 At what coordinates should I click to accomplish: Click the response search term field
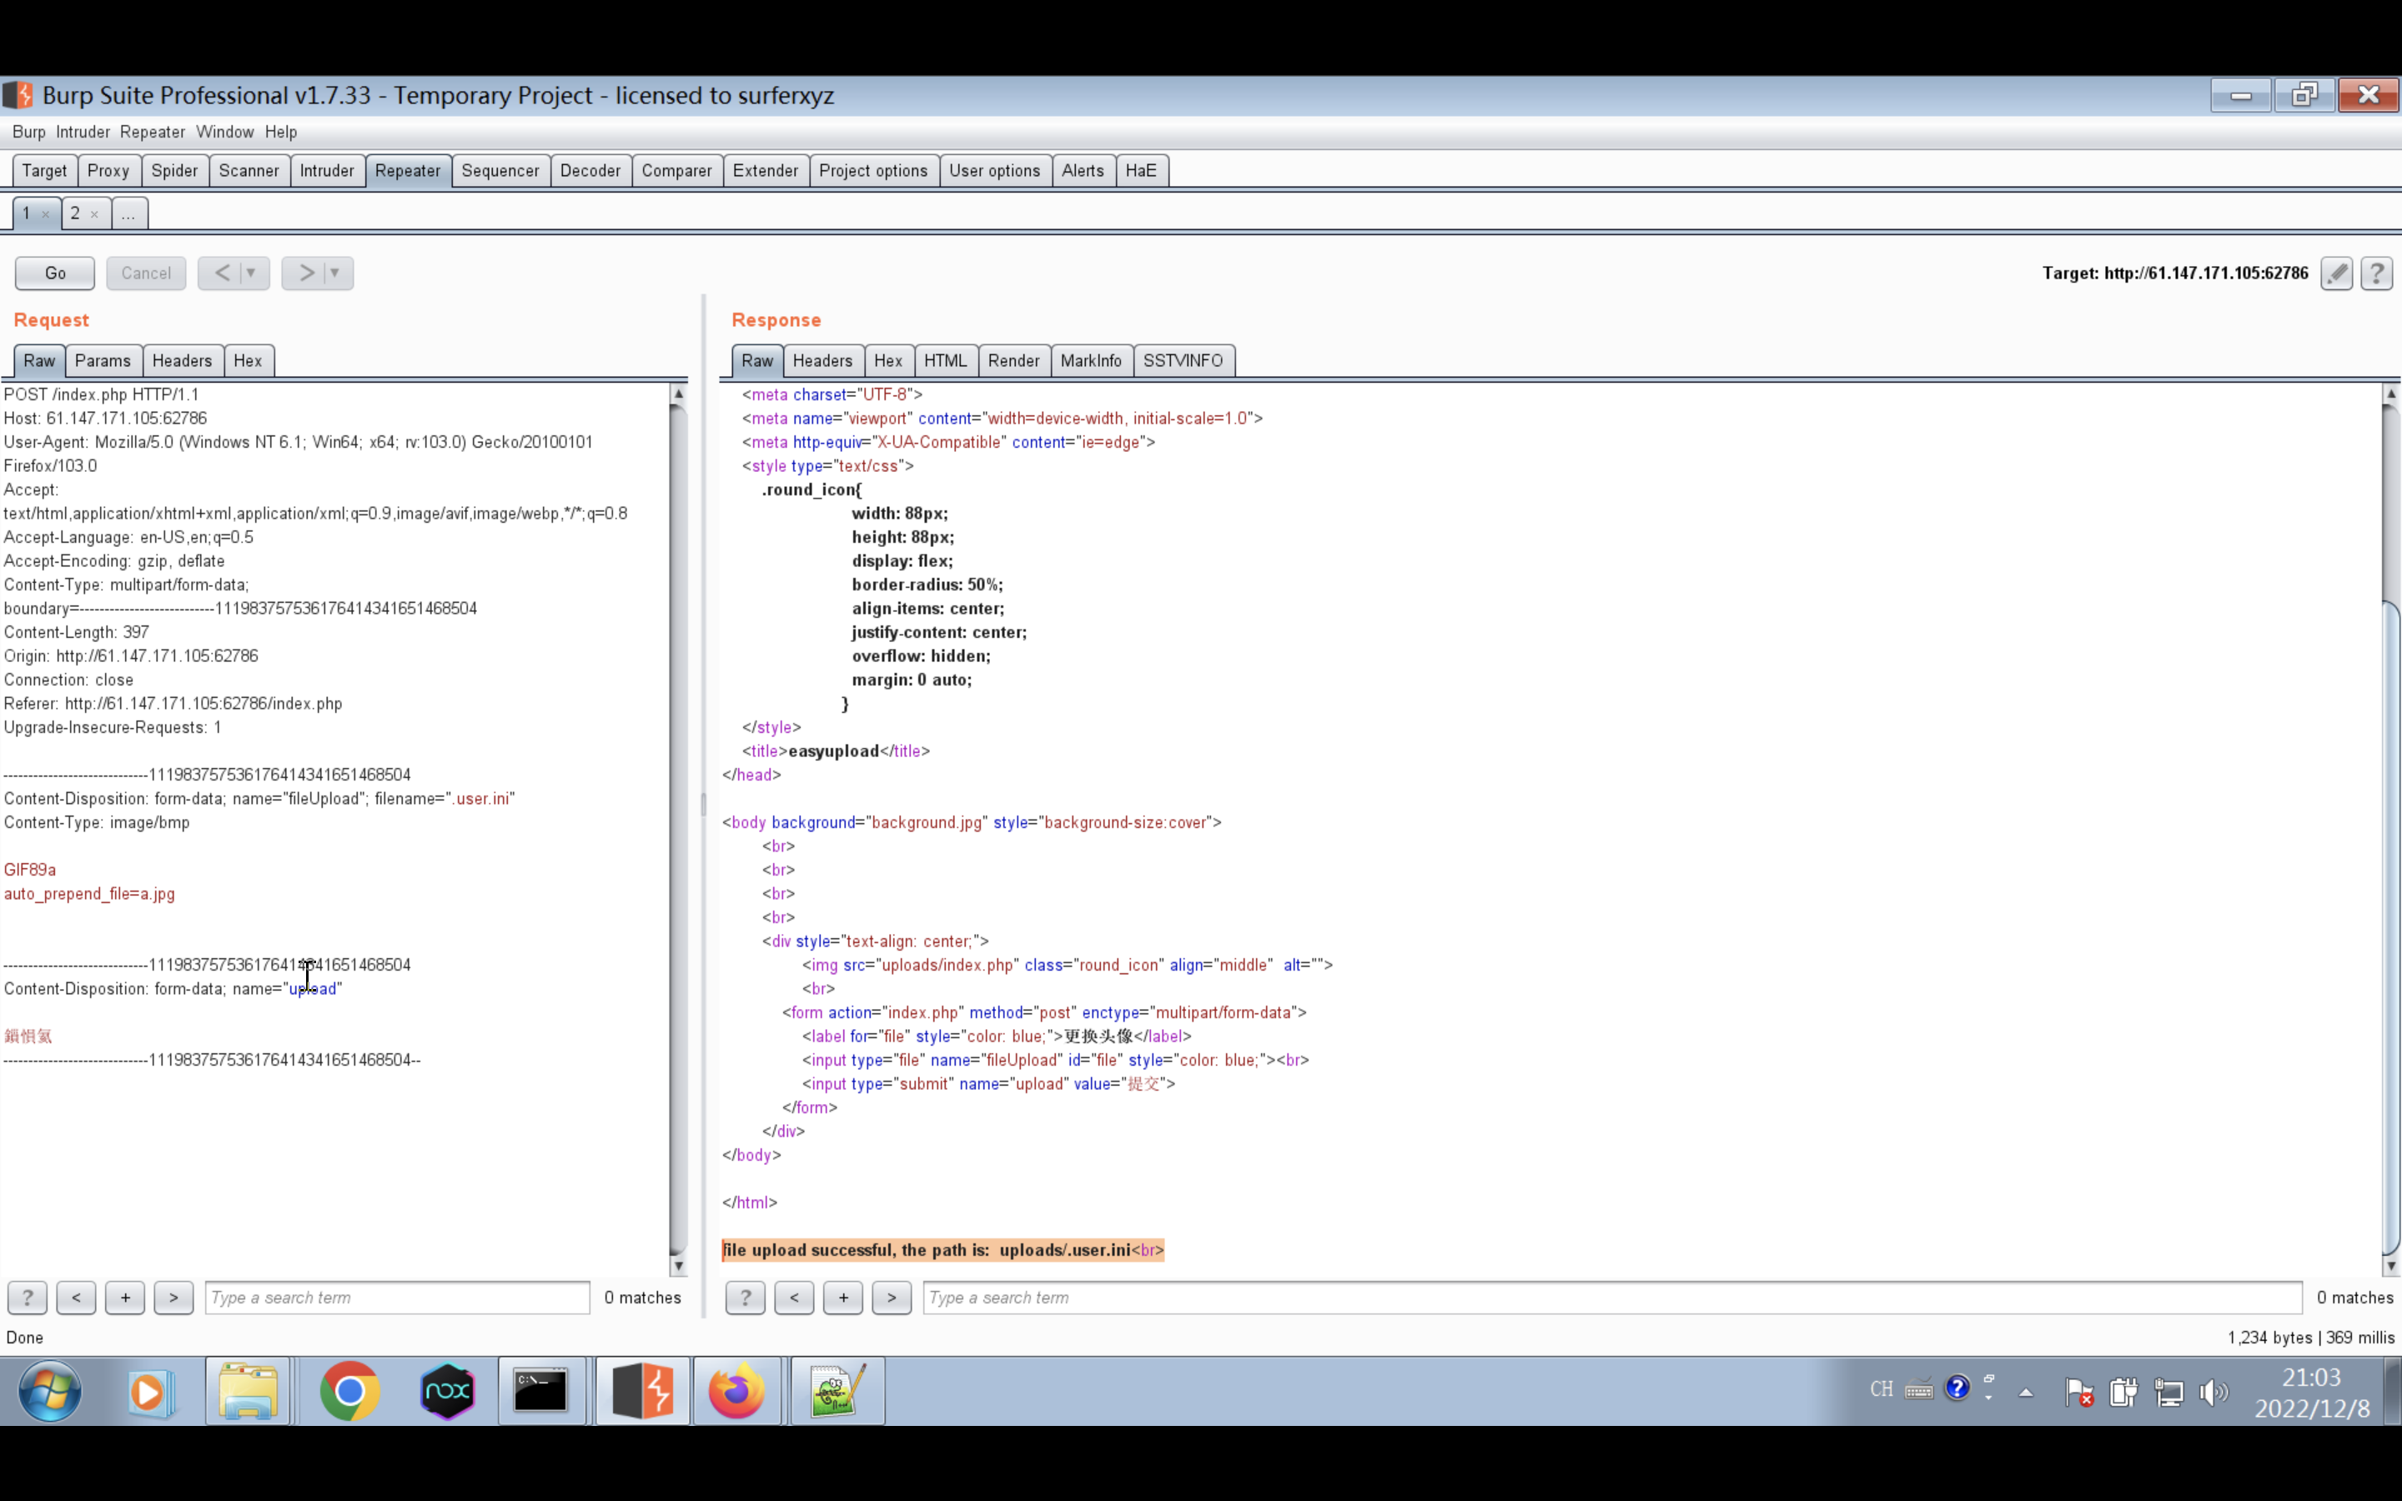[1611, 1298]
